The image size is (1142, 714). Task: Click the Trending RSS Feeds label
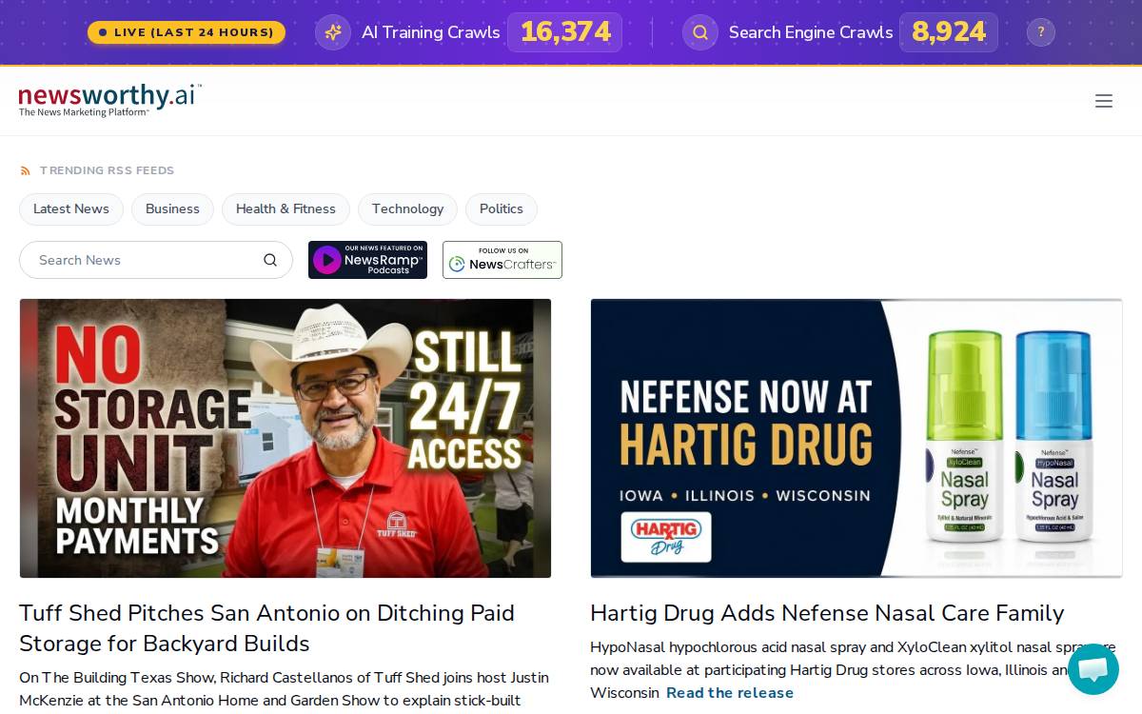click(x=107, y=171)
